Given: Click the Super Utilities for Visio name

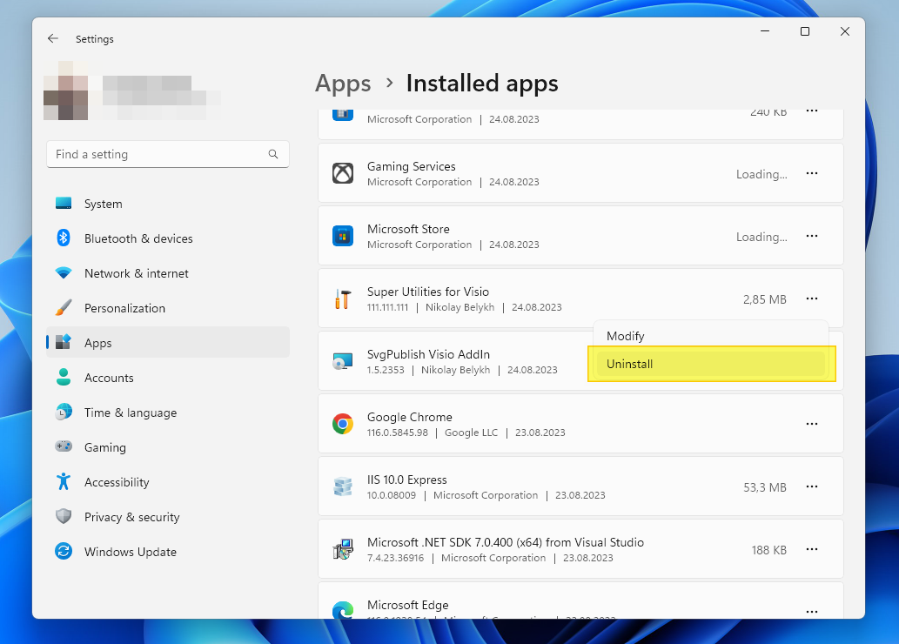Looking at the screenshot, I should 427,292.
